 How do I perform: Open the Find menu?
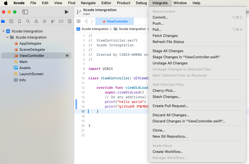72,3
